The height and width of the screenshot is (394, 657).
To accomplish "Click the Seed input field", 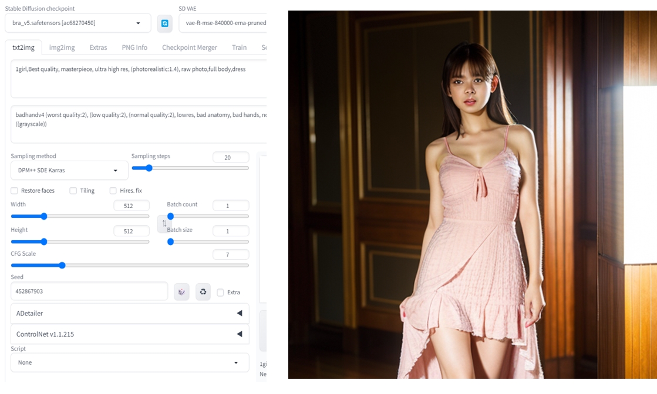I will [89, 291].
